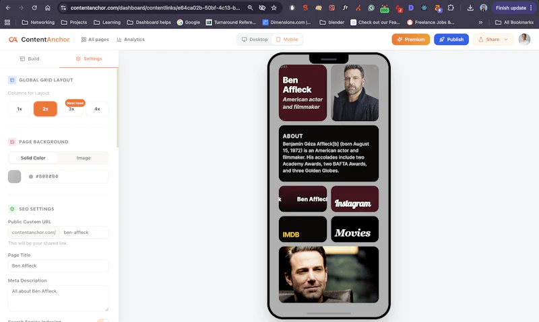Open the browser extensions puzzle icon
539x322 pixels.
pos(451,7)
